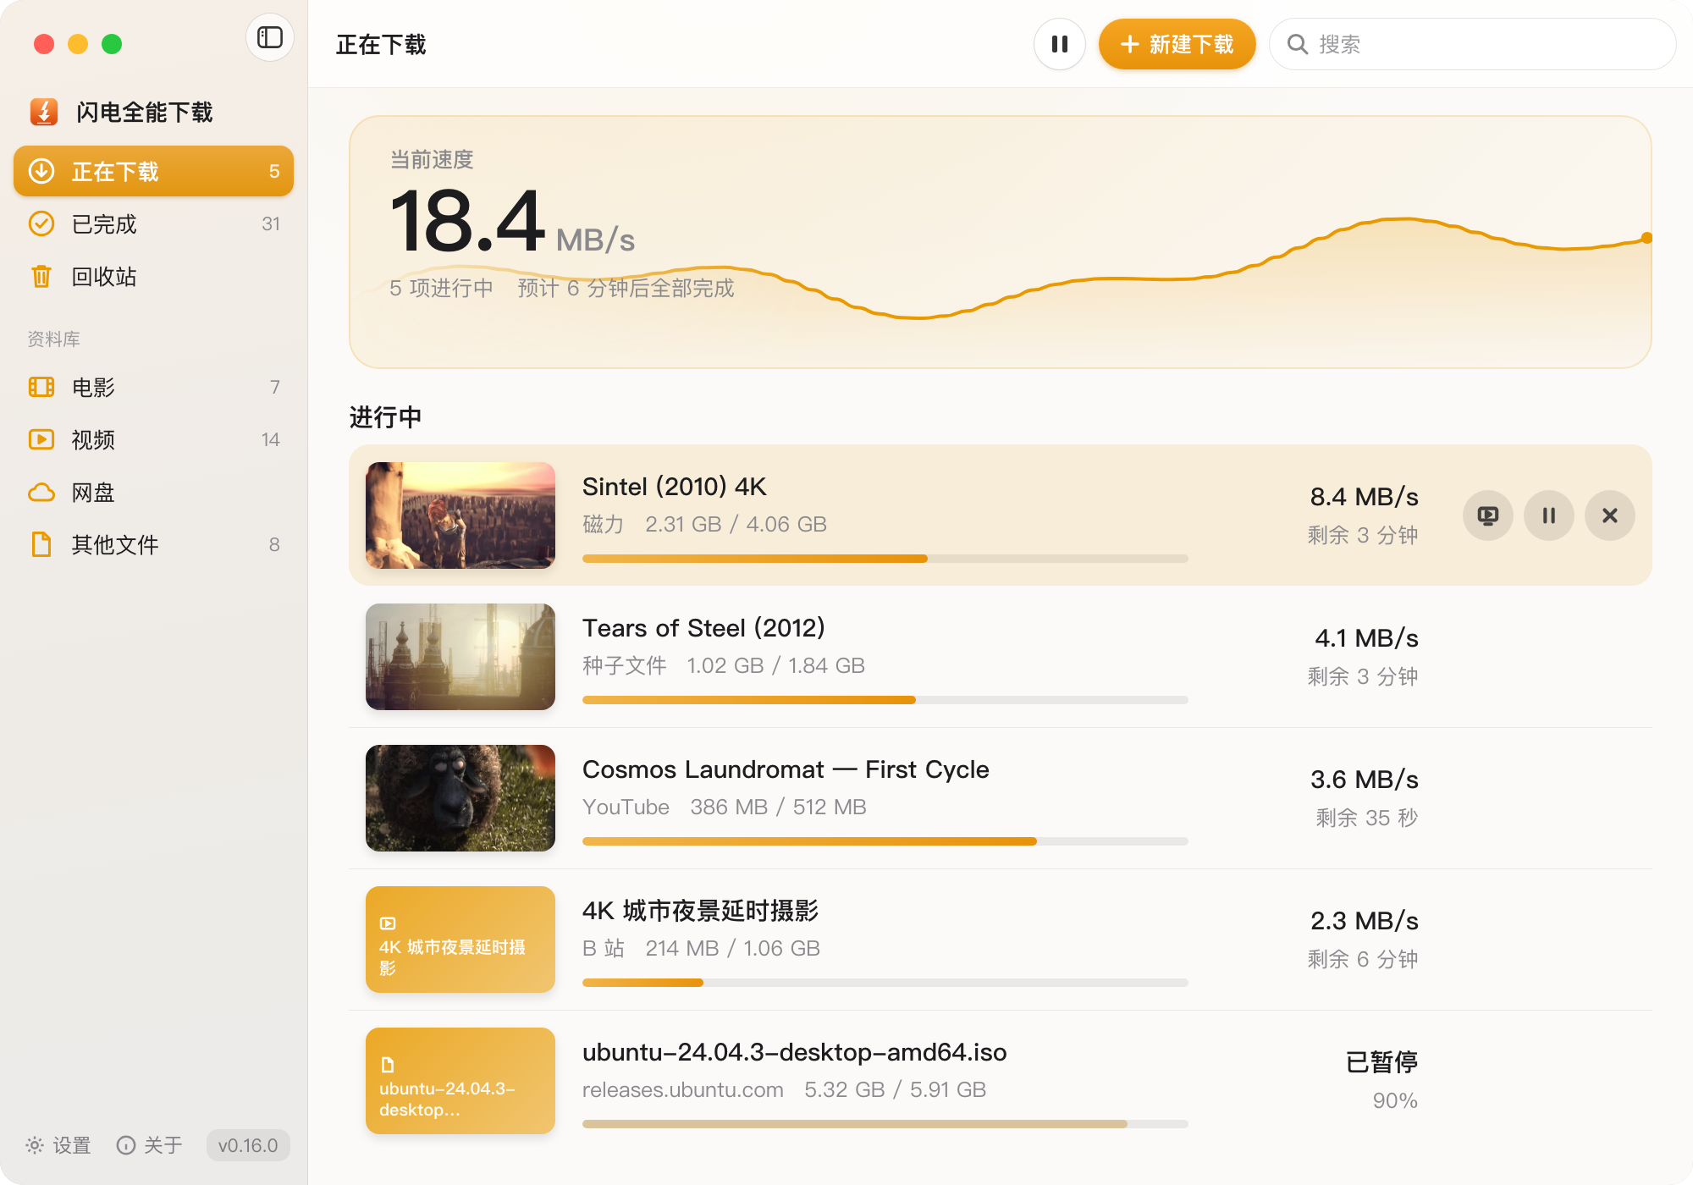This screenshot has height=1185, width=1693.
Task: Click the 已暂停 status of ubuntu
Action: coord(1382,1062)
